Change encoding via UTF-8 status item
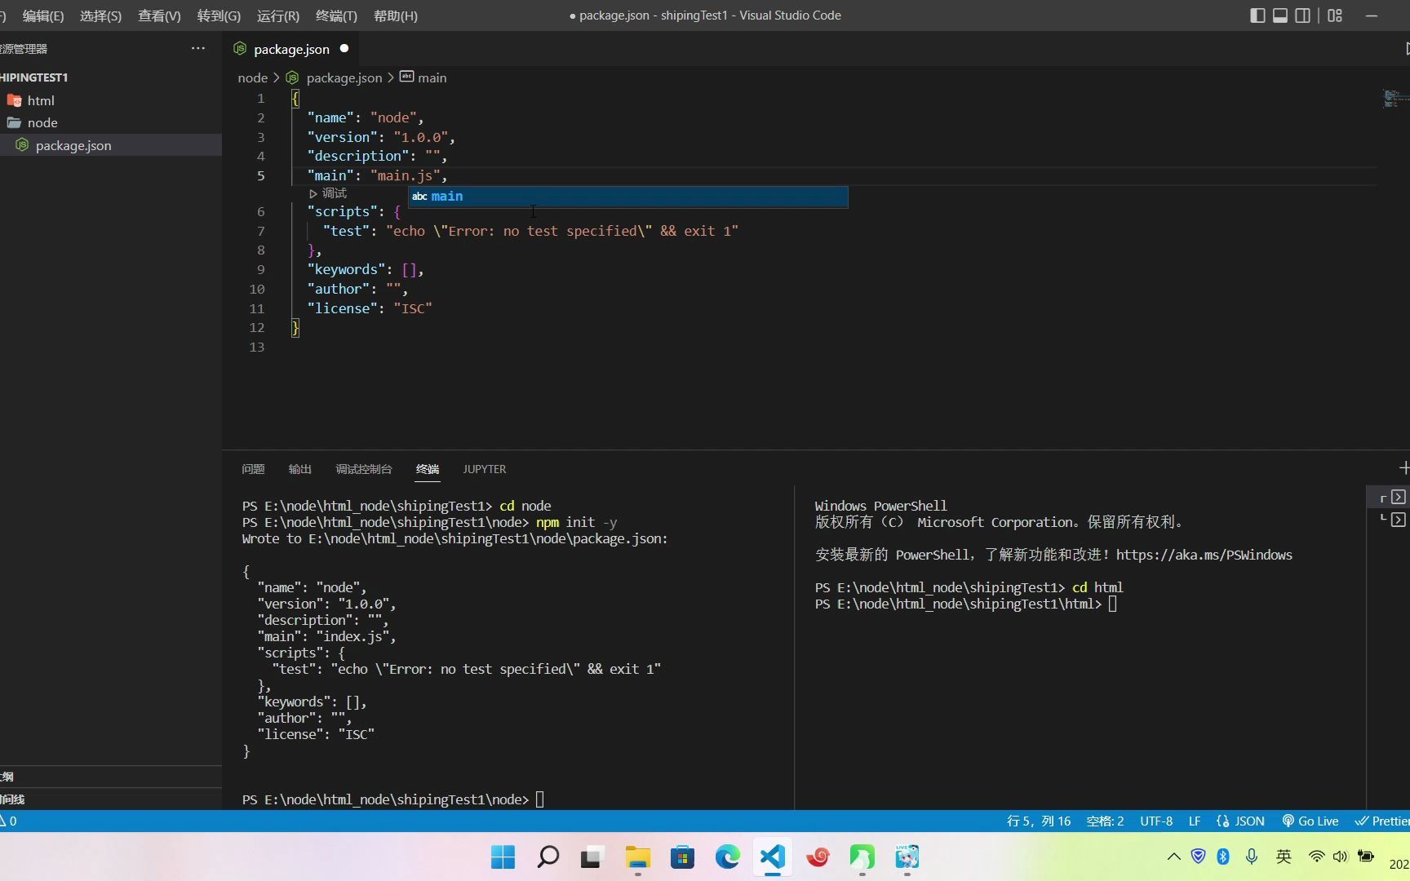This screenshot has width=1410, height=881. point(1156,821)
